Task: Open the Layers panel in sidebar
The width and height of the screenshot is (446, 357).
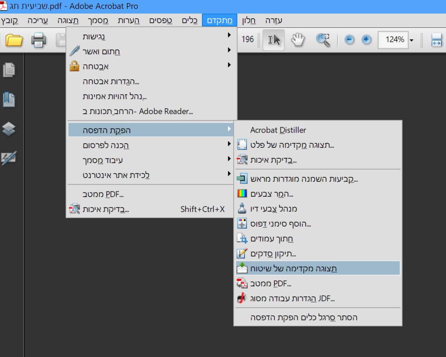Action: (9, 129)
